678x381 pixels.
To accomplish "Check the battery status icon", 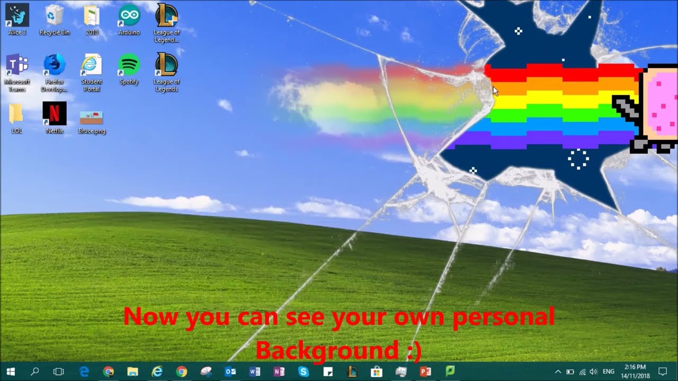I will click(x=570, y=371).
